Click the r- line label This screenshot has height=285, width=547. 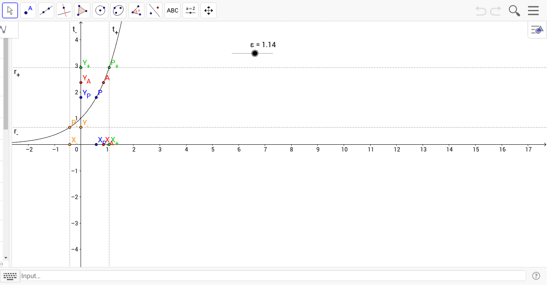tap(16, 132)
